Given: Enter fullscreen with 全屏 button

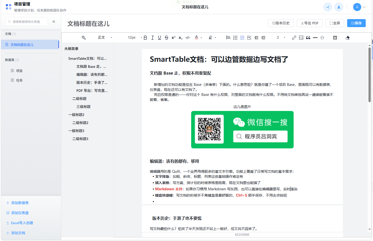Looking at the screenshot, I should 335,23.
